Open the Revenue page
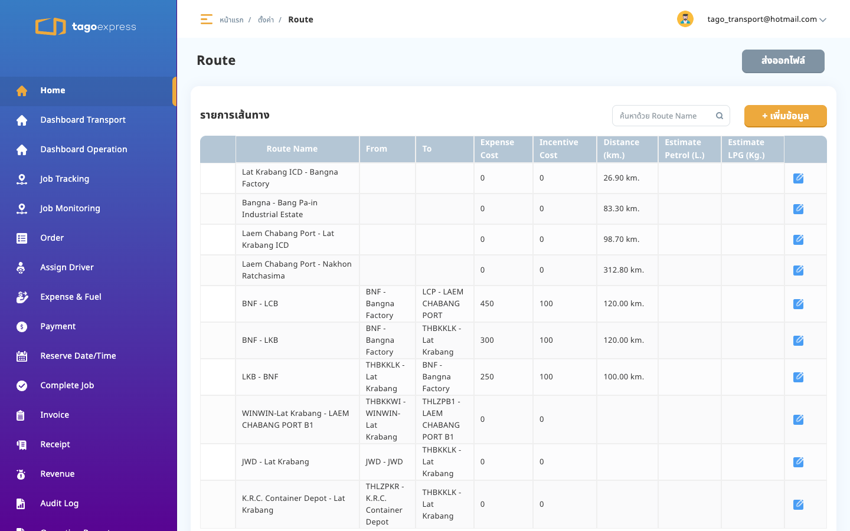This screenshot has height=531, width=850. coord(89,474)
